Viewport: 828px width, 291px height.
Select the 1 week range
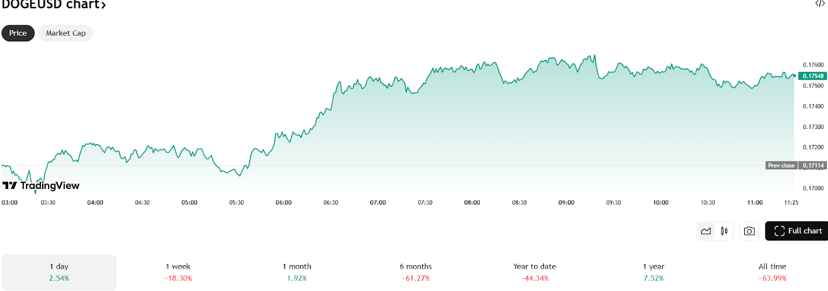pos(178,272)
